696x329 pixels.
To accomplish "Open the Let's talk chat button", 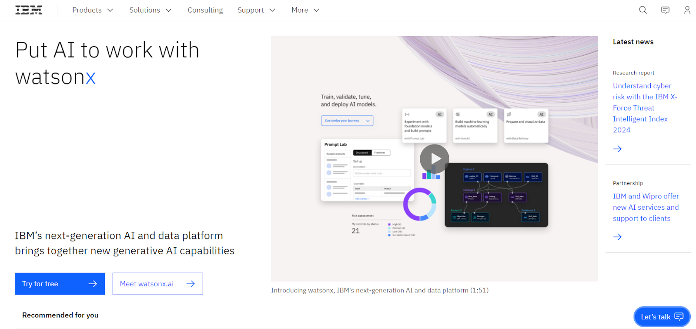I will point(662,317).
